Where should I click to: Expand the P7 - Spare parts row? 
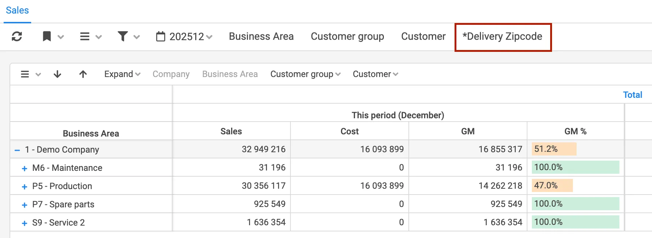[x=25, y=205]
